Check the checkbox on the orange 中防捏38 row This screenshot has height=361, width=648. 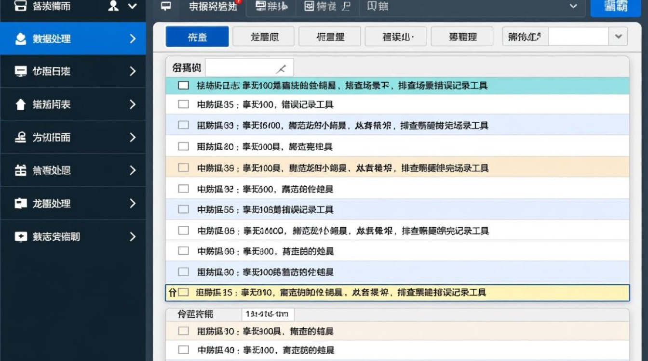[x=183, y=167]
